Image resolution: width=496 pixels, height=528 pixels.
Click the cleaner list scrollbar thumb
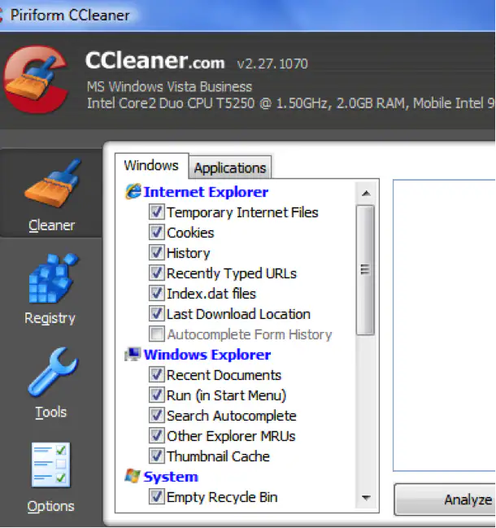click(x=365, y=270)
